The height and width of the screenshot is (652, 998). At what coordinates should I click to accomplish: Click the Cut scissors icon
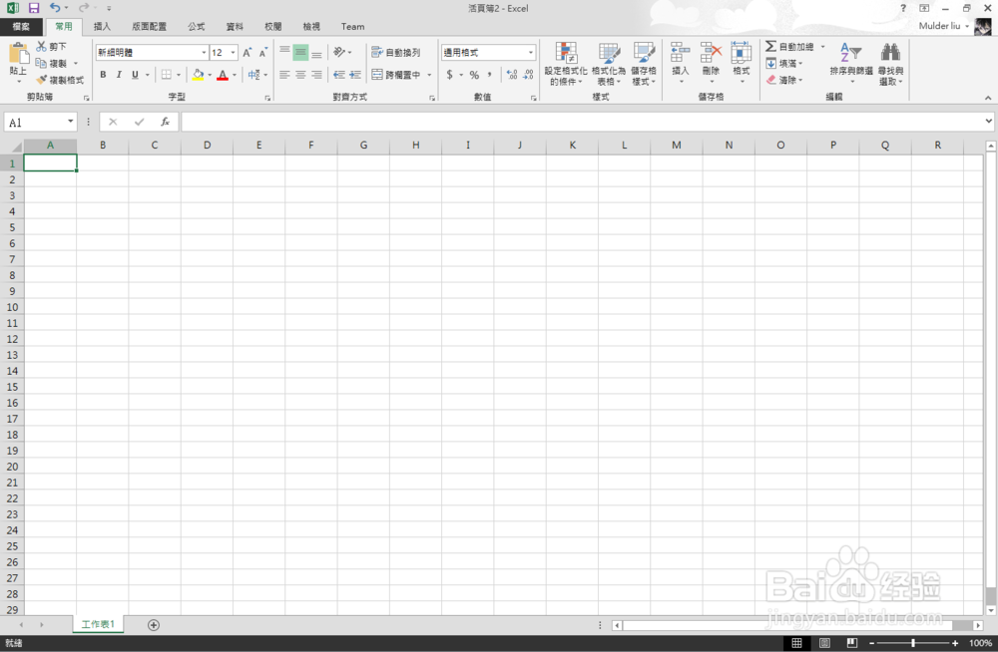(x=41, y=47)
